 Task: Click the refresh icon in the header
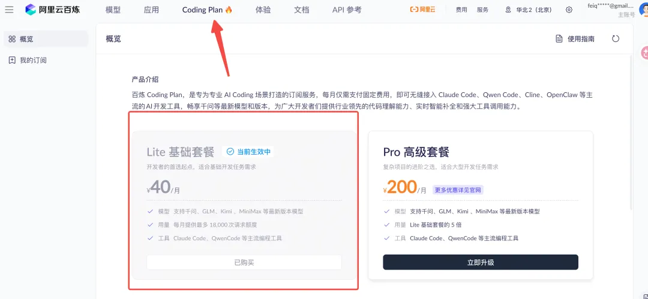point(616,39)
